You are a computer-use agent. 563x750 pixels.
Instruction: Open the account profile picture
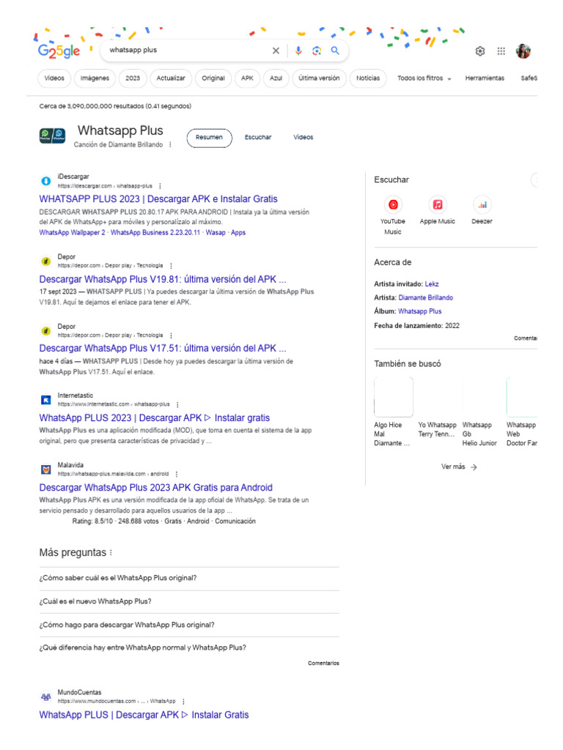[523, 51]
